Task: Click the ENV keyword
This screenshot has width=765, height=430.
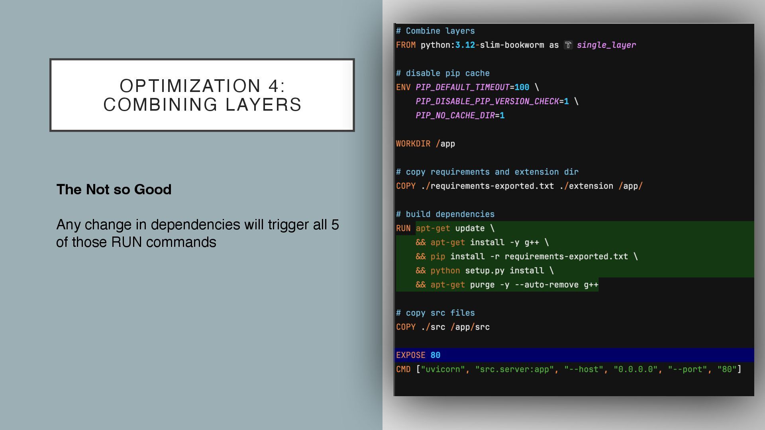Action: pos(403,87)
